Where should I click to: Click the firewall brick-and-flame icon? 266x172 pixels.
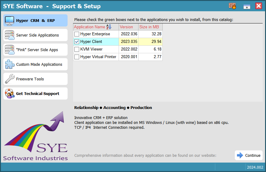(x=232, y=6)
